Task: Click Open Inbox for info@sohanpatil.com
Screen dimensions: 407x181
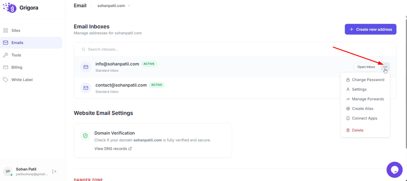Action: (x=366, y=67)
